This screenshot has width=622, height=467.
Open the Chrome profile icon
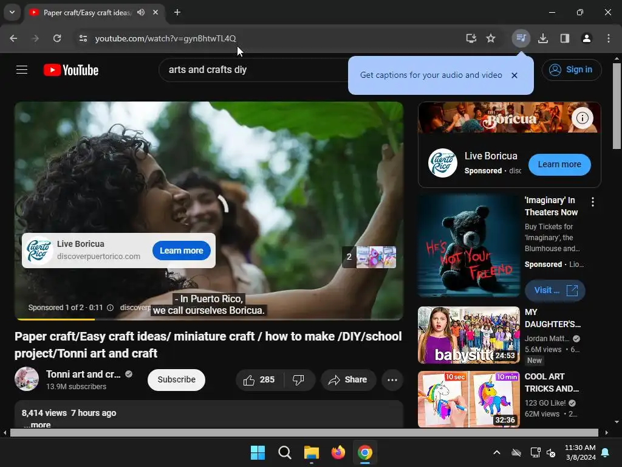pyautogui.click(x=587, y=38)
